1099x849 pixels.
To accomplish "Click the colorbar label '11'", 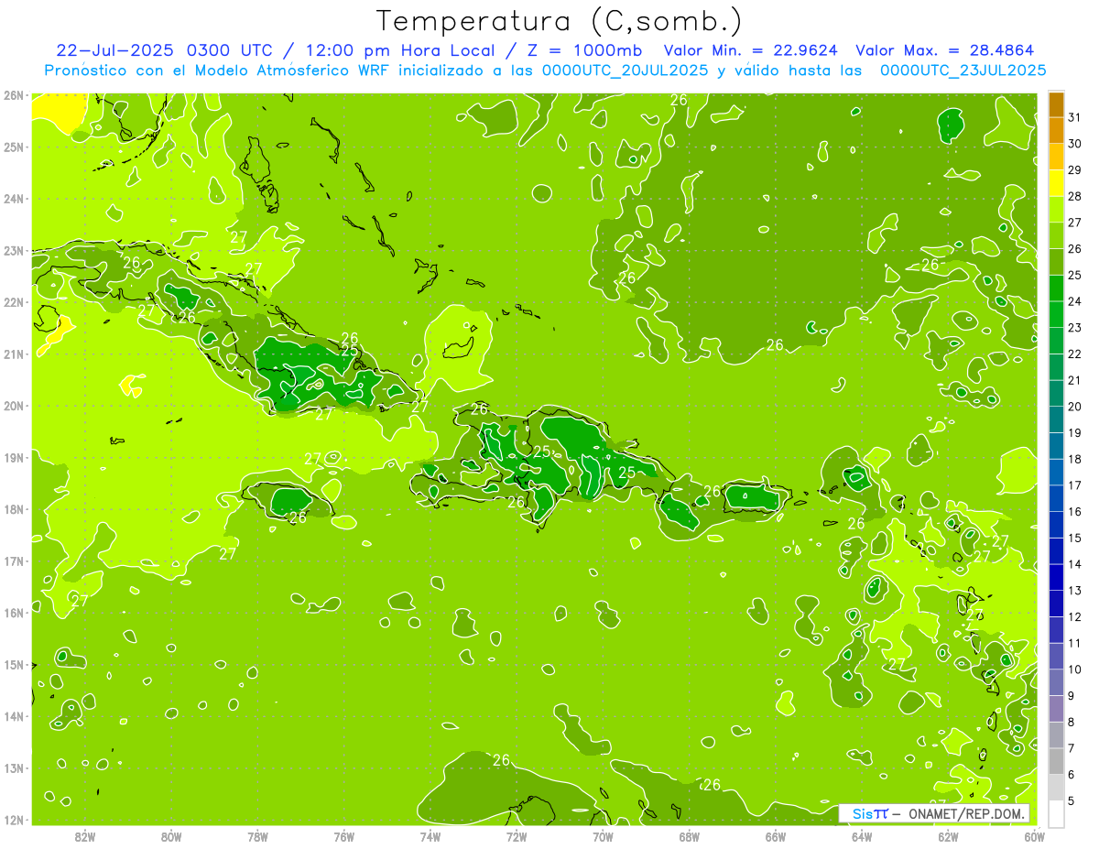I will tap(1075, 643).
